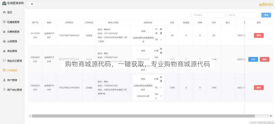Image resolution: width=275 pixels, height=124 pixels.
Task: Click the 轮播图管理 sidebar icon
Action: (x=4, y=22)
